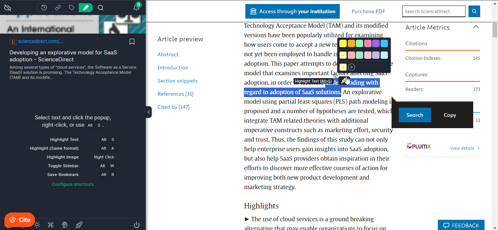This screenshot has height=230, width=498.
Task: Collapse the Article Metrics section chevron
Action: 476,27
